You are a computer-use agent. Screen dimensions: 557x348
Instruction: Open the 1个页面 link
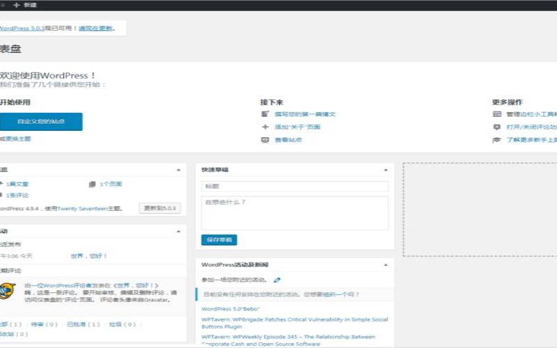[111, 184]
